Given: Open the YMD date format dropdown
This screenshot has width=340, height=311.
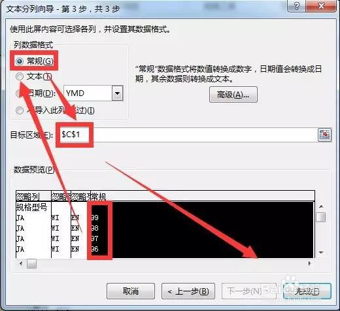Looking at the screenshot, I should 118,93.
